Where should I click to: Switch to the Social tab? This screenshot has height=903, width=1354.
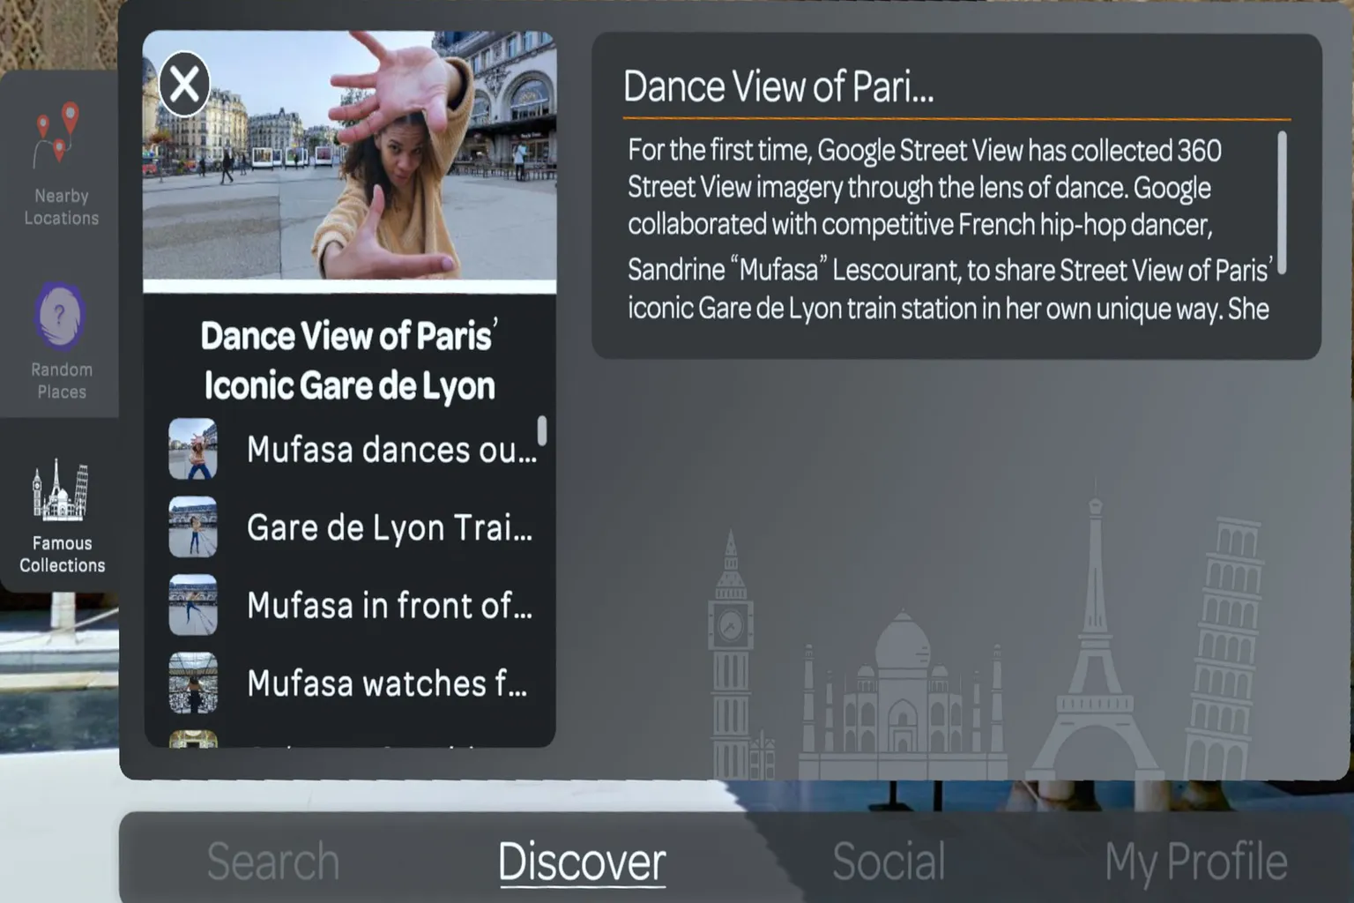tap(889, 862)
